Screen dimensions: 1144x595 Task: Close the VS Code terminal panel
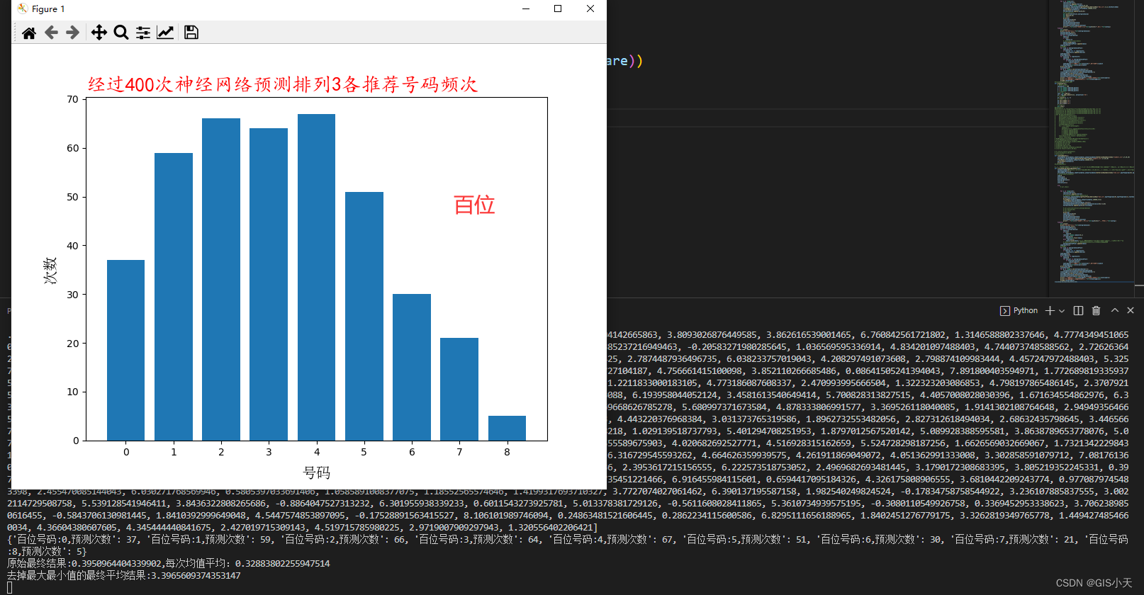(1131, 310)
